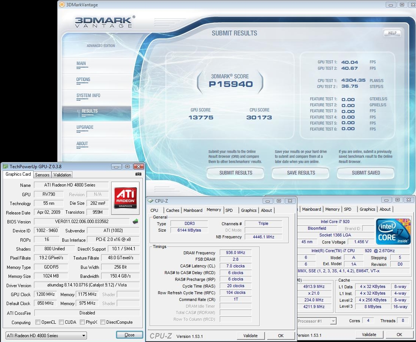Screen dimensions: 416x342
Task: Click the 3DMarkVantage title bar icon
Action: pyautogui.click(x=62, y=4)
